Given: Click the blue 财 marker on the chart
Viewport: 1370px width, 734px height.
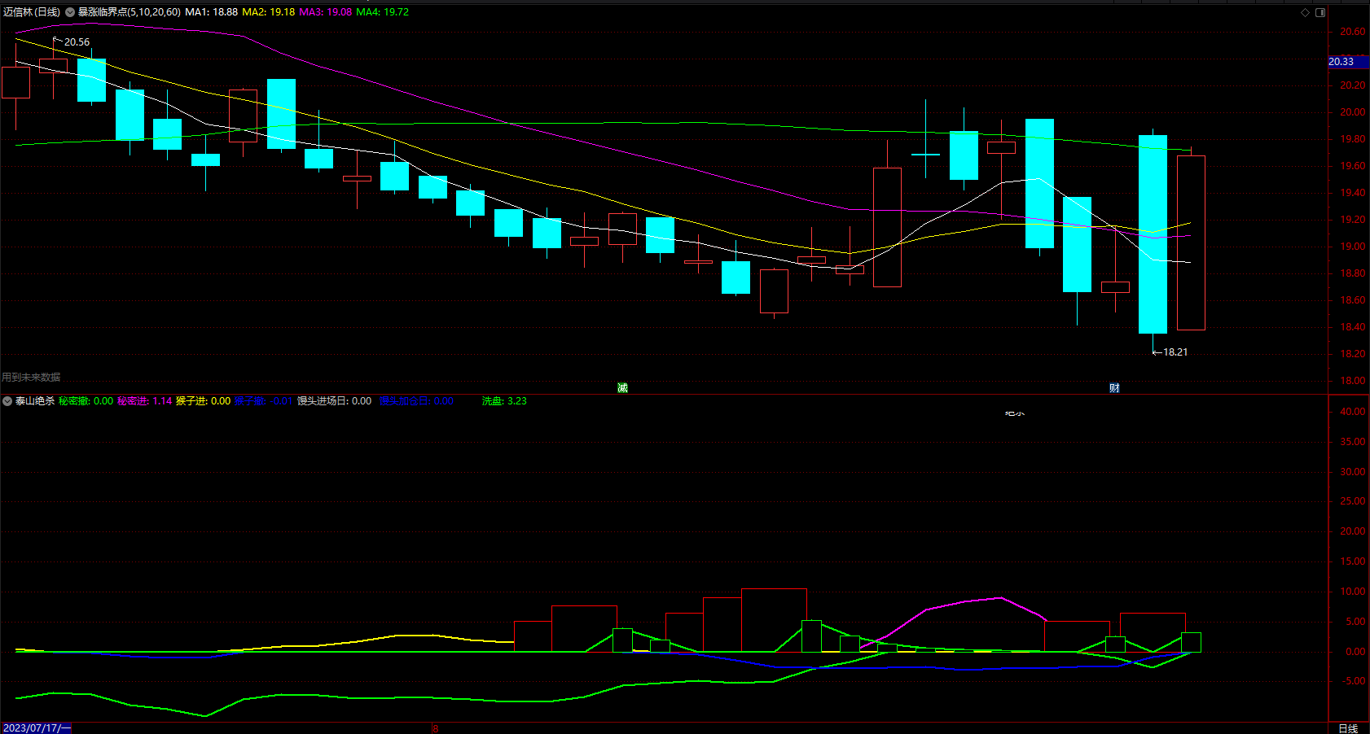Looking at the screenshot, I should click(x=1114, y=388).
